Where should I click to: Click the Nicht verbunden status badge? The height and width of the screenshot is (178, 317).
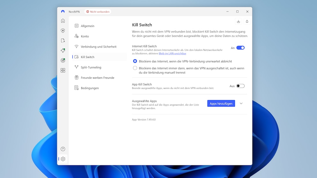tap(98, 12)
